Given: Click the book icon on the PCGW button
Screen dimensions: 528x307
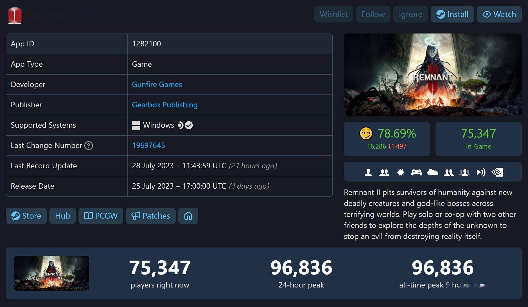Looking at the screenshot, I should coord(88,216).
